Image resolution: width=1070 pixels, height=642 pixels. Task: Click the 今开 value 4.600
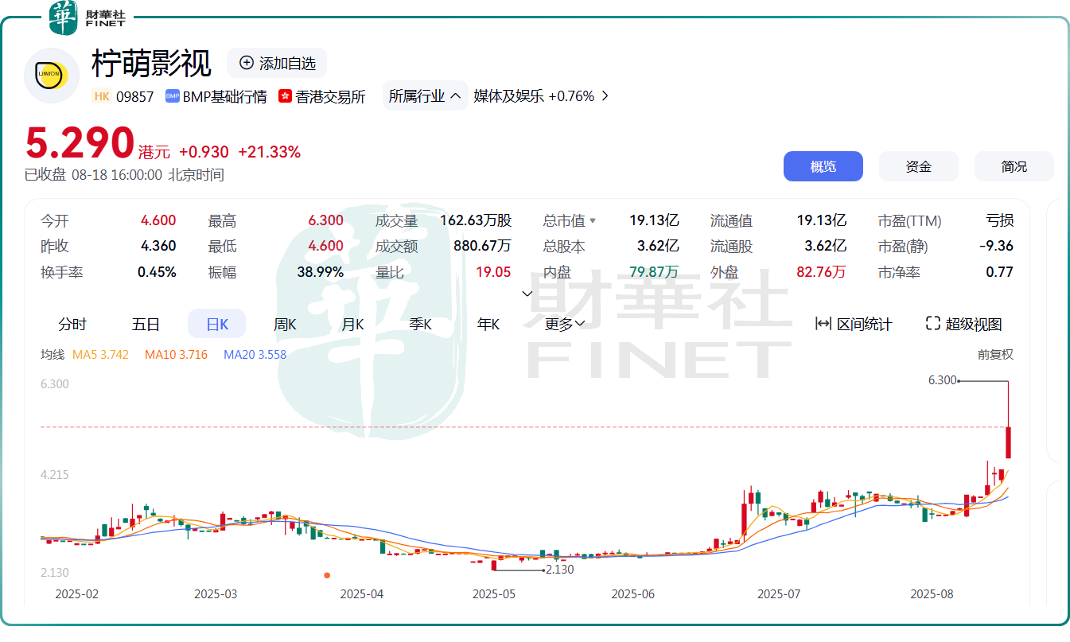tap(158, 221)
